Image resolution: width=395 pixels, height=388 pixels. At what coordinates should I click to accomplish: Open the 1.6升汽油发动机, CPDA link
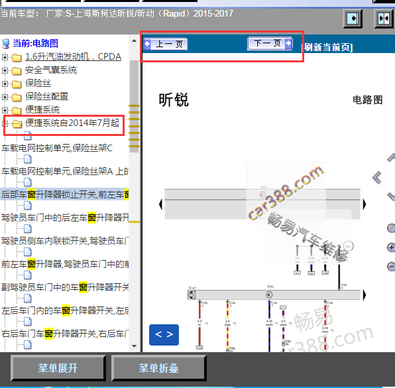pos(73,57)
